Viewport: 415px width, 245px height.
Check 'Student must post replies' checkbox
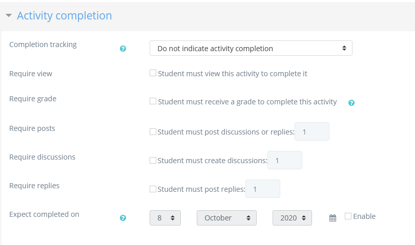(153, 189)
